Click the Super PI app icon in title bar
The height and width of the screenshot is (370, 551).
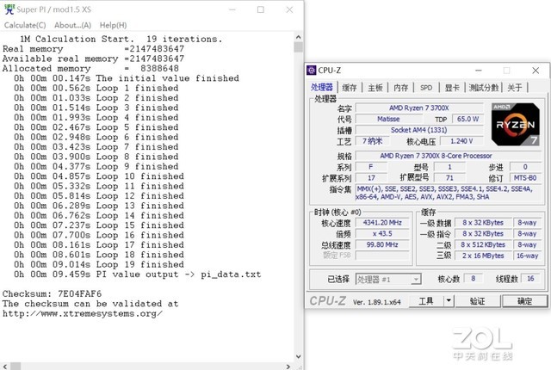(9, 9)
